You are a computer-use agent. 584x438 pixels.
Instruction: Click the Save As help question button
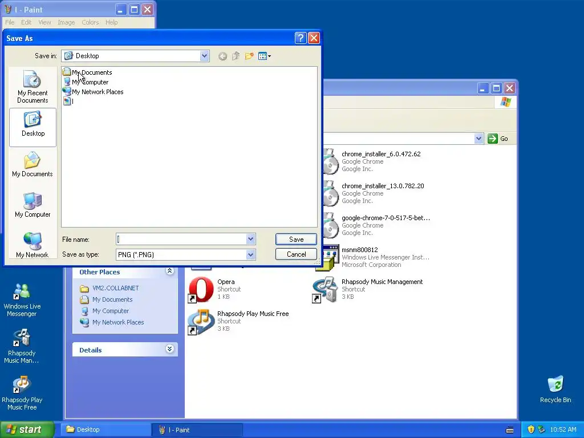pos(301,38)
